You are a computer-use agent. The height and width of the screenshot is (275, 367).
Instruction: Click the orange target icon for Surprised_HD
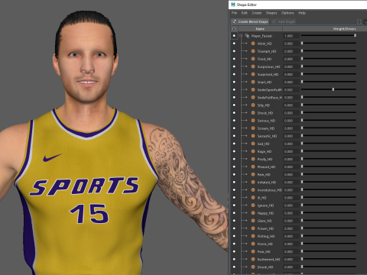point(253,74)
